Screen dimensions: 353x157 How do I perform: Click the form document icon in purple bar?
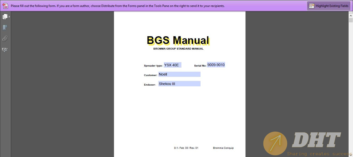(x=5, y=6)
